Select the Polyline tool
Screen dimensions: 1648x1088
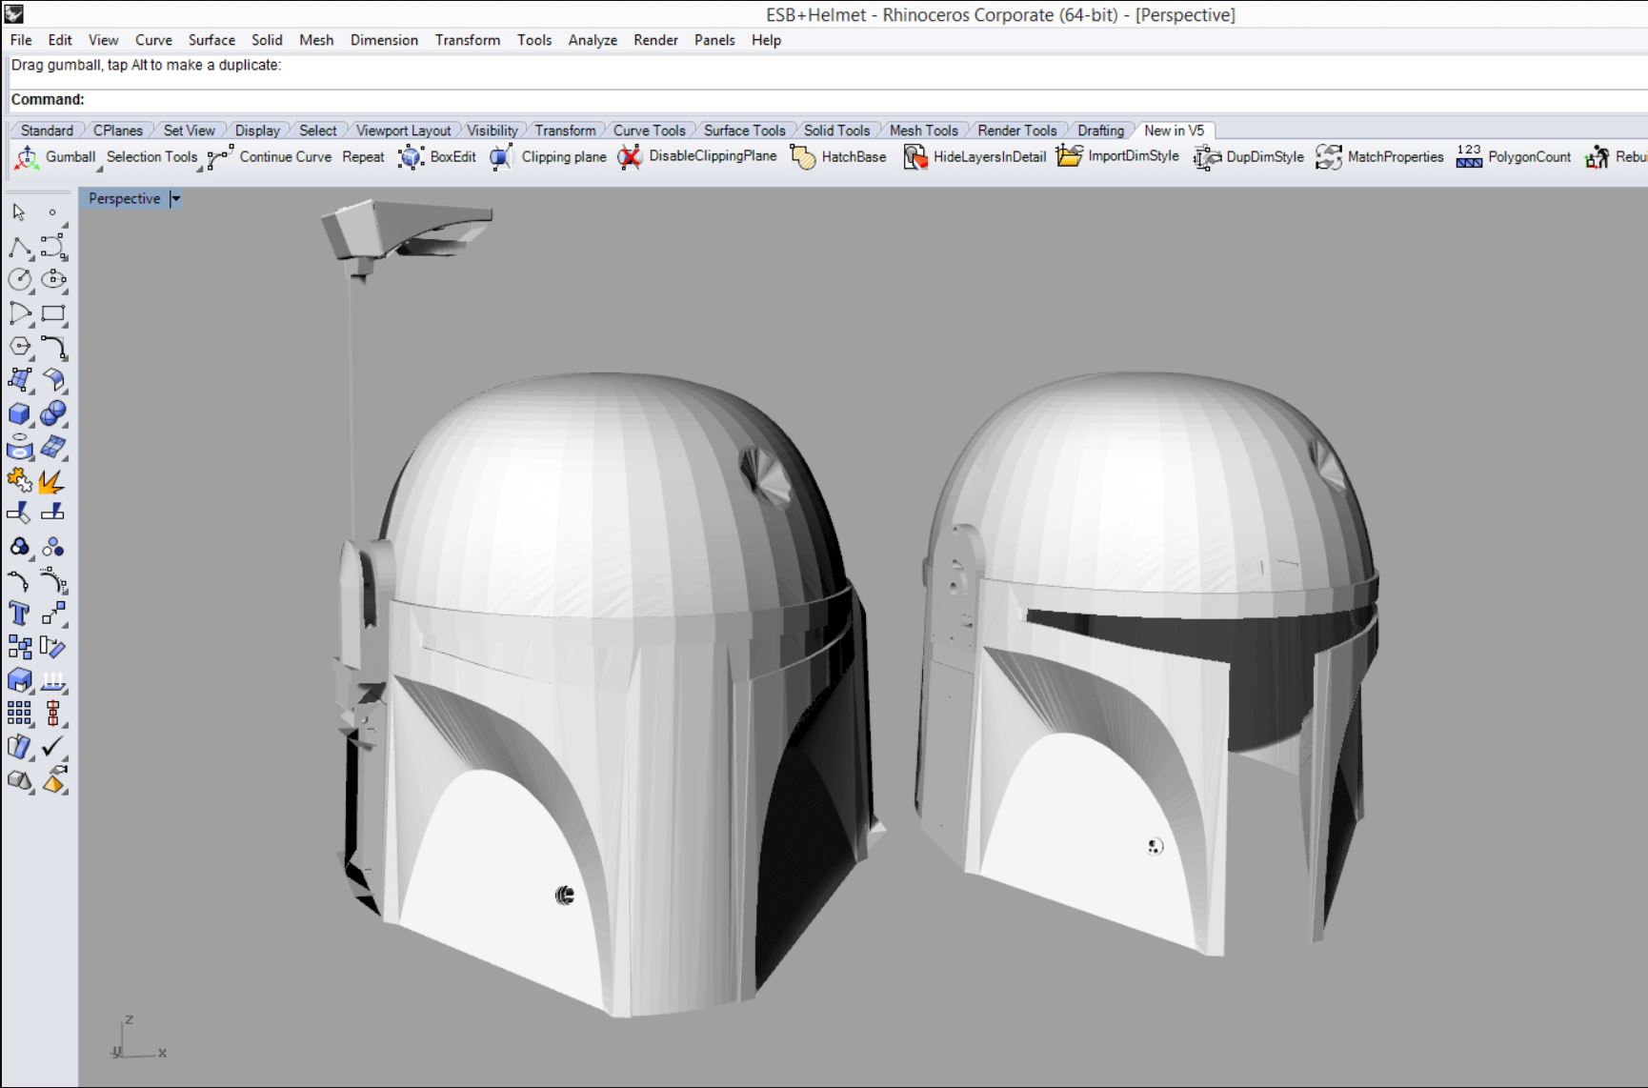tap(19, 247)
